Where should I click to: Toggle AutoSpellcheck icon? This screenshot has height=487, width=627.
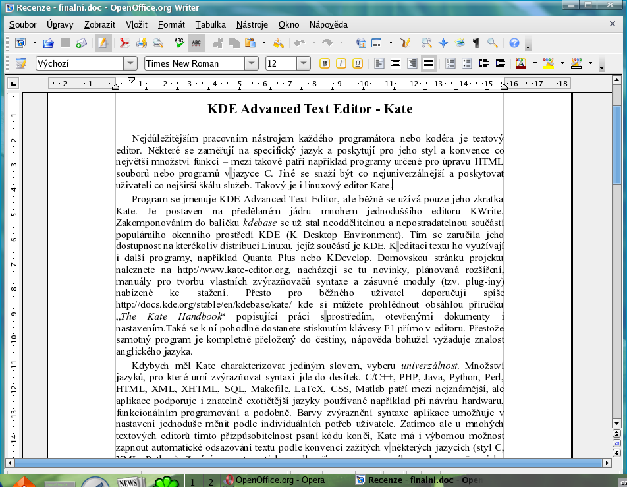tap(196, 43)
